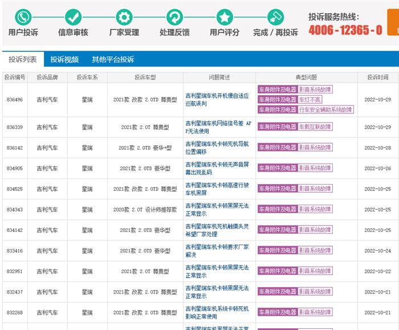Click the 车灯不亮 problem tag
Viewport: 399px width, 330px height.
(310, 100)
